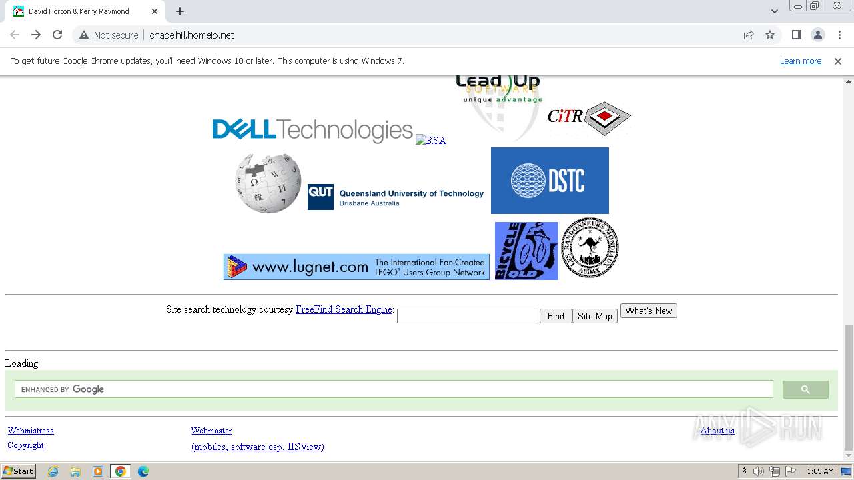Select the David Horton & Kerry Raymond tab
This screenshot has width=854, height=480.
coord(85,11)
